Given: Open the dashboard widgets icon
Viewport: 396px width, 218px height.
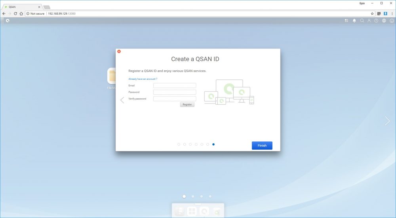Looking at the screenshot, I should (346, 21).
